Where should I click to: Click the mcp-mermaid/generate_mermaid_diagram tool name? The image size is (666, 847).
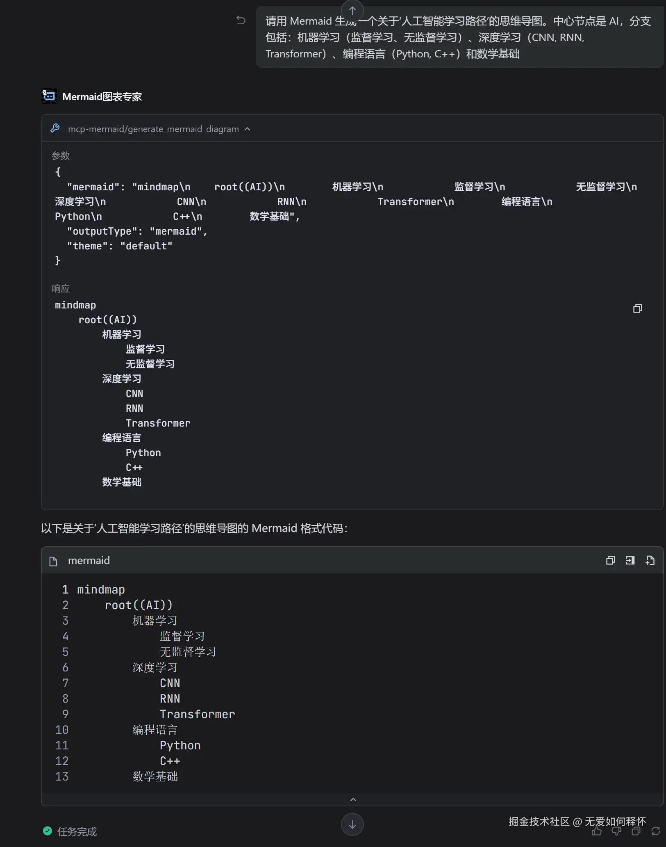[x=153, y=129]
